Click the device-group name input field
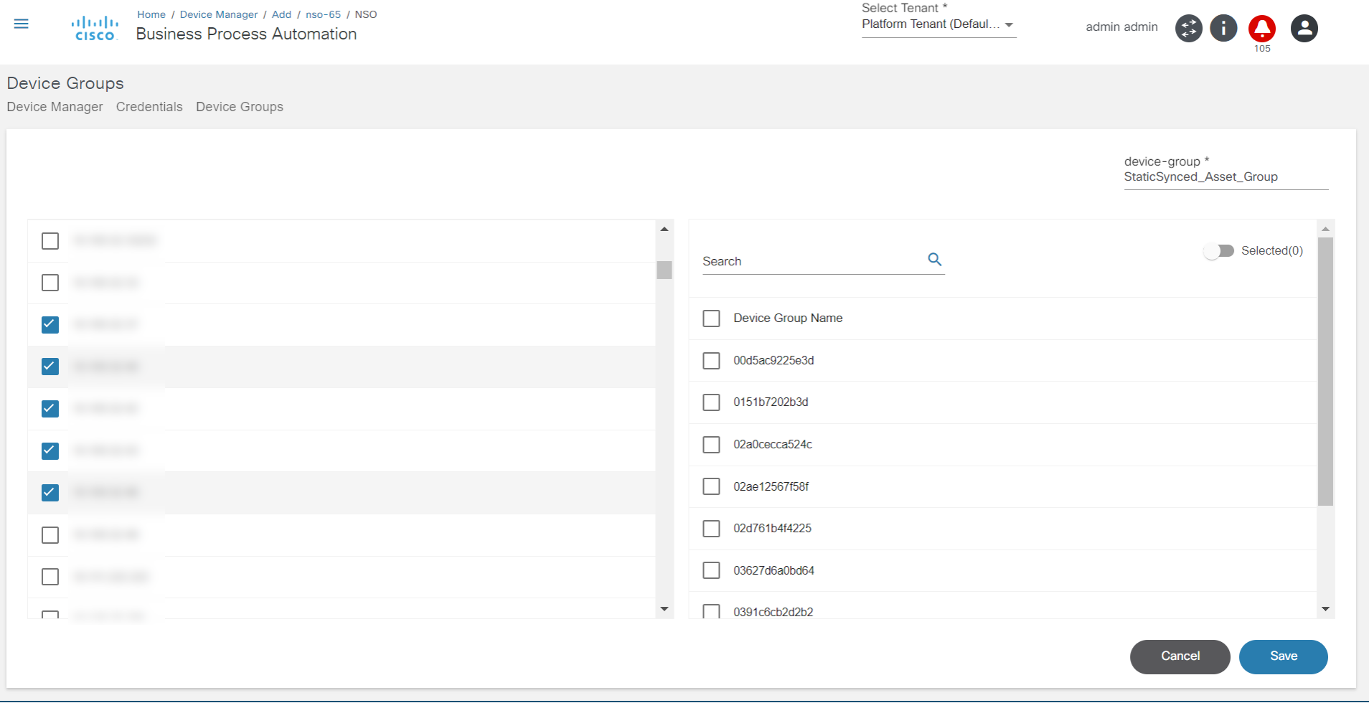 [1225, 177]
